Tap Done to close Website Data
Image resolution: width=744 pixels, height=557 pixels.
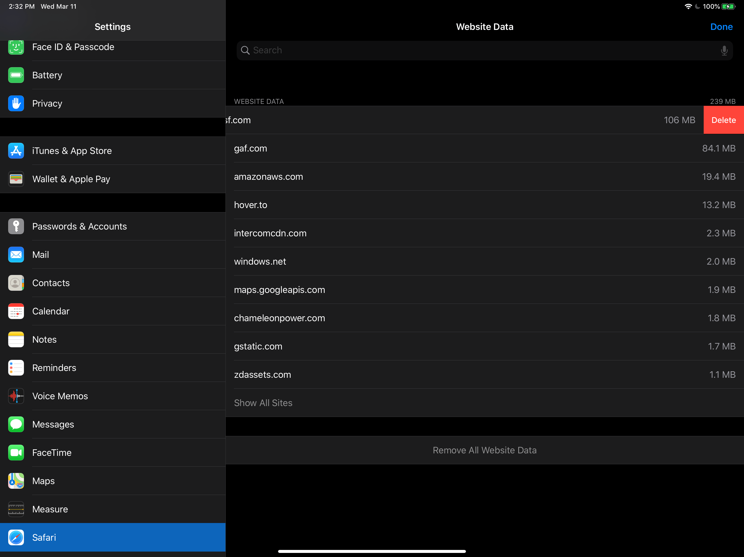point(721,27)
